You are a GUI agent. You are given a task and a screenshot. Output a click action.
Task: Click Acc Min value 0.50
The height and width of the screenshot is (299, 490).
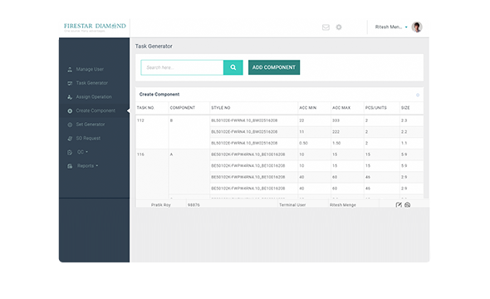coord(303,143)
